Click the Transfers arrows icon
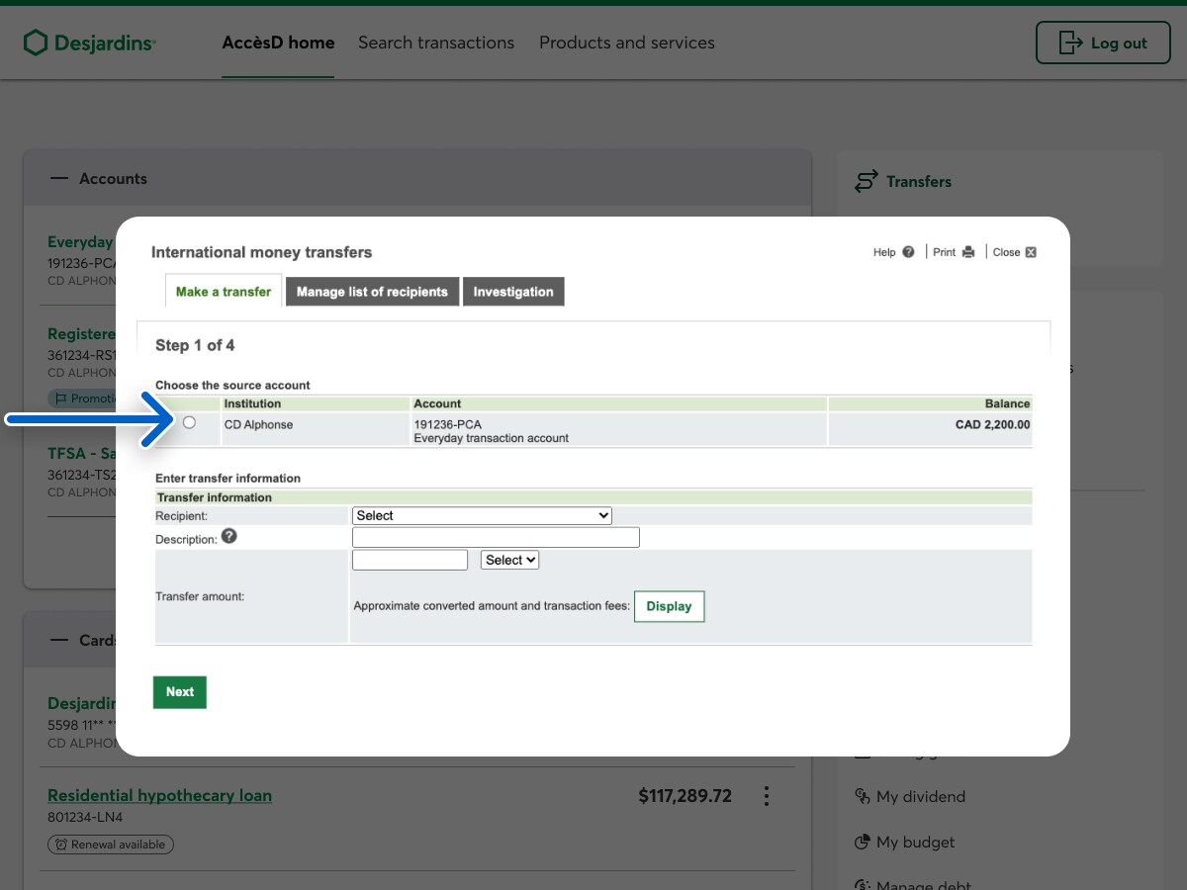1187x890 pixels. tap(867, 181)
